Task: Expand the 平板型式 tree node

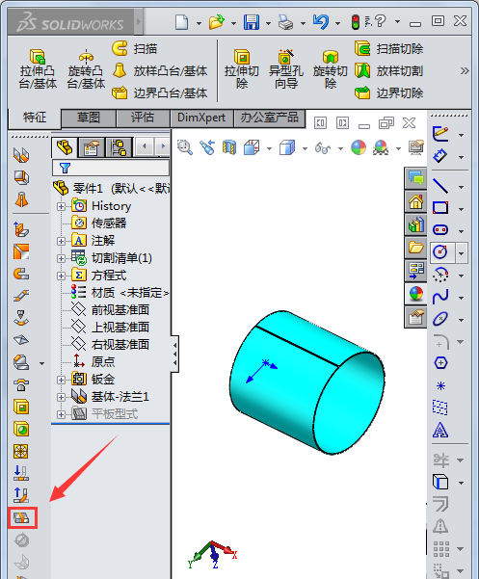Action: coord(62,414)
